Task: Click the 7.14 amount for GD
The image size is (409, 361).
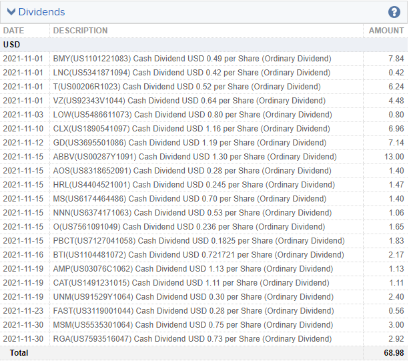Action: click(x=396, y=143)
